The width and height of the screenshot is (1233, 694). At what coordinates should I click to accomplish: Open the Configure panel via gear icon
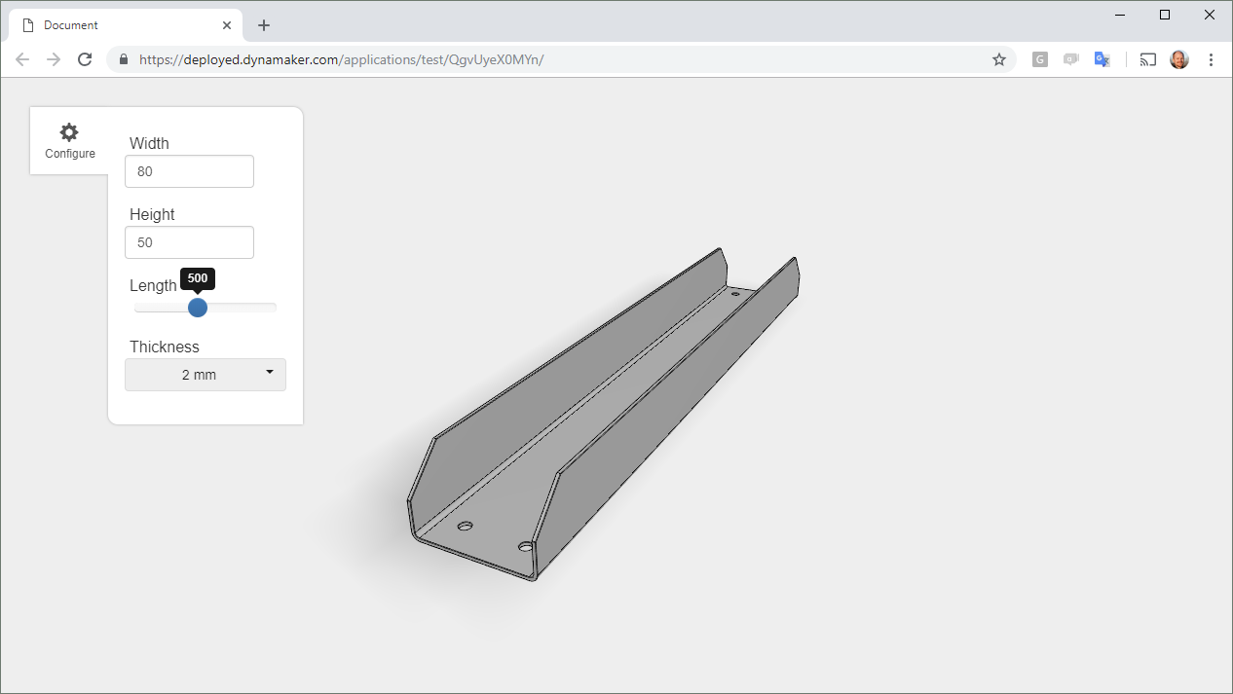point(69,132)
